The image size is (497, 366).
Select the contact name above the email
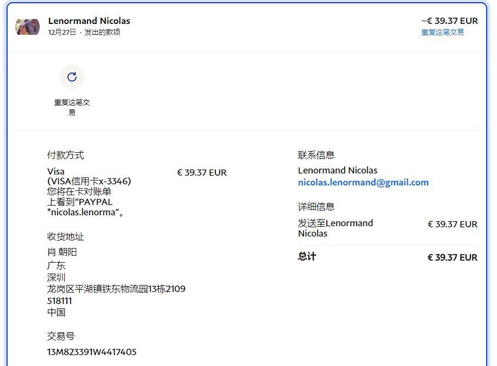point(337,170)
